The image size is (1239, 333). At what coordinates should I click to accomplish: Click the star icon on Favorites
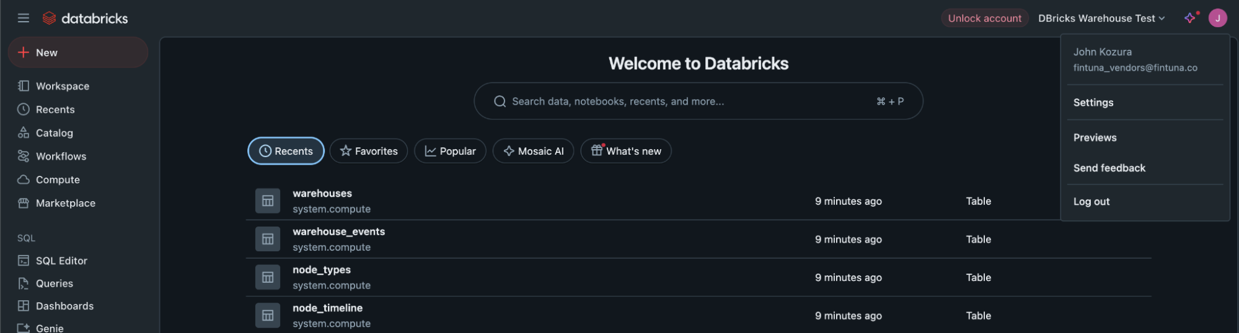(346, 150)
